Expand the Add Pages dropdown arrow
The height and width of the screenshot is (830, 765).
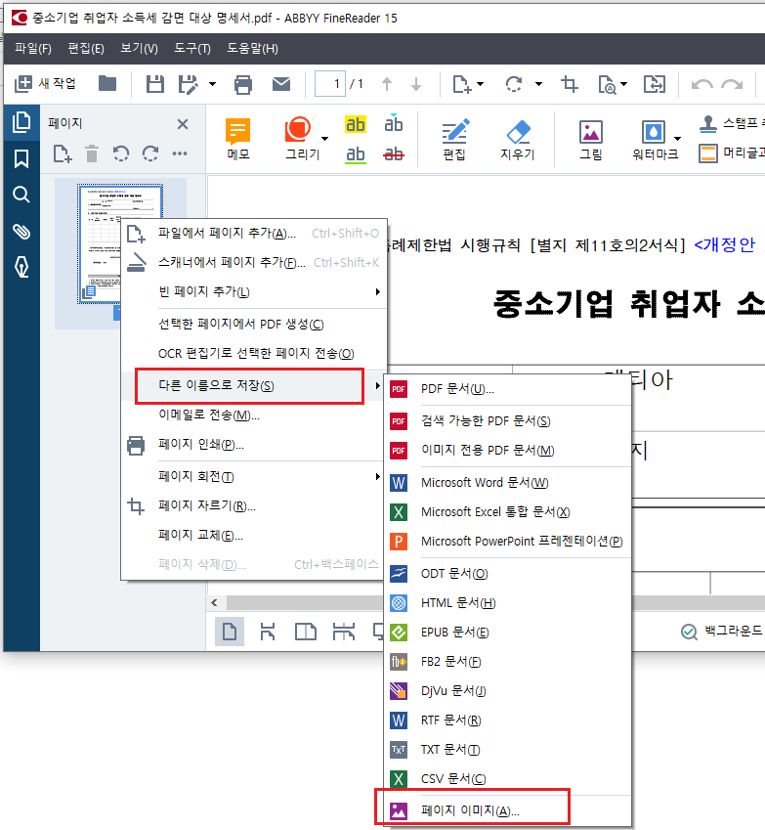(x=480, y=84)
